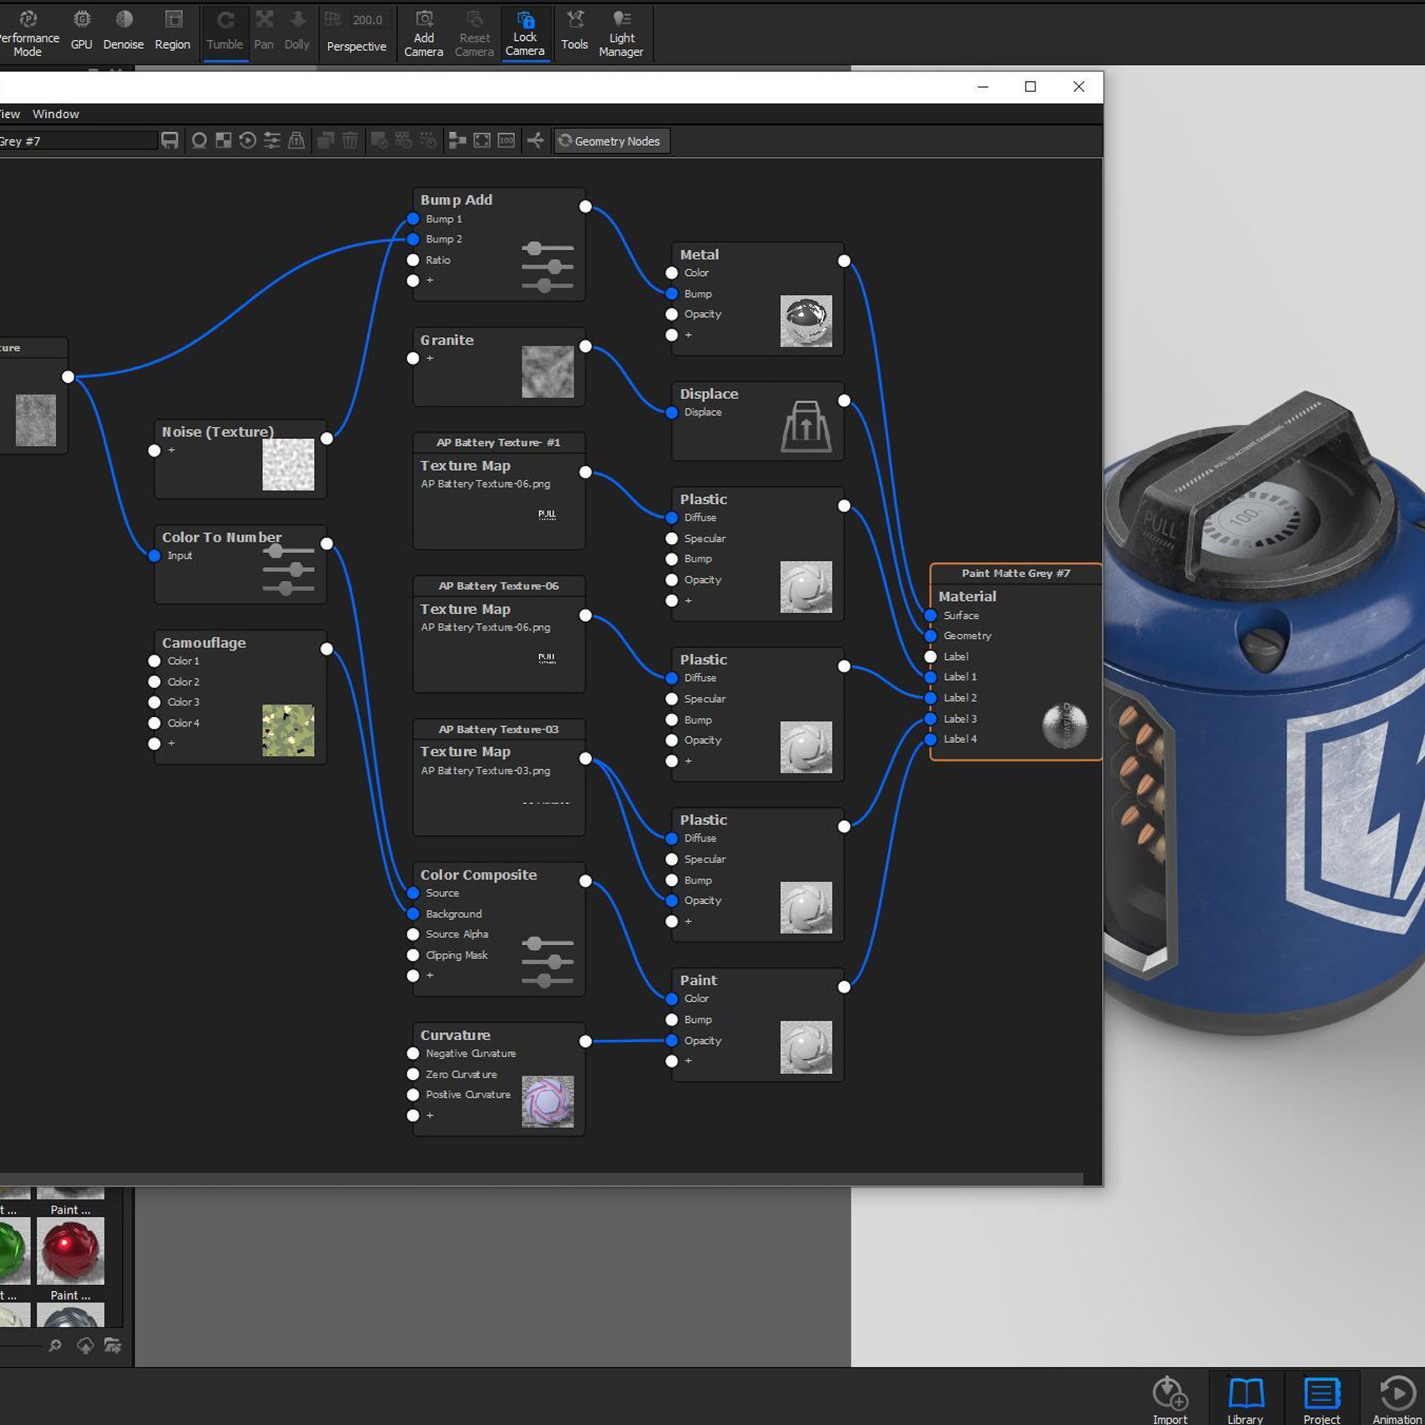This screenshot has height=1425, width=1425.
Task: Click the Camouflage node plus port
Action: (x=154, y=744)
